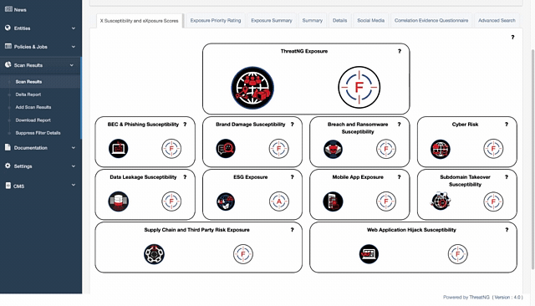This screenshot has height=306, width=535.
Task: Expand the CMS sidebar chevron
Action: coord(74,185)
